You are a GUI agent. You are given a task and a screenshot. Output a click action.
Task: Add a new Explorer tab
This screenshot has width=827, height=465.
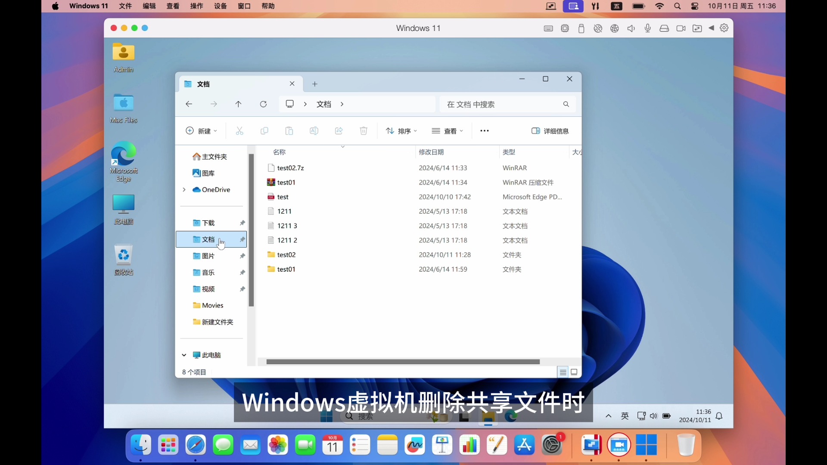pyautogui.click(x=315, y=84)
